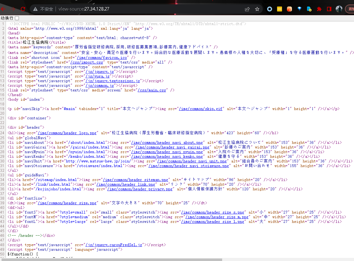Open the header_size_s.png link

tap(213, 212)
